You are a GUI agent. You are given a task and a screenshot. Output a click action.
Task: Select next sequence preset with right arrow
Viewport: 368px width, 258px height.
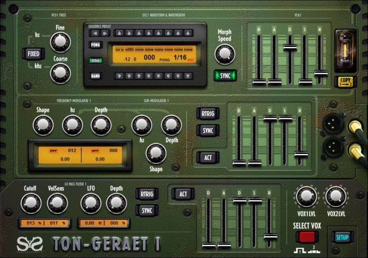[x=105, y=33]
